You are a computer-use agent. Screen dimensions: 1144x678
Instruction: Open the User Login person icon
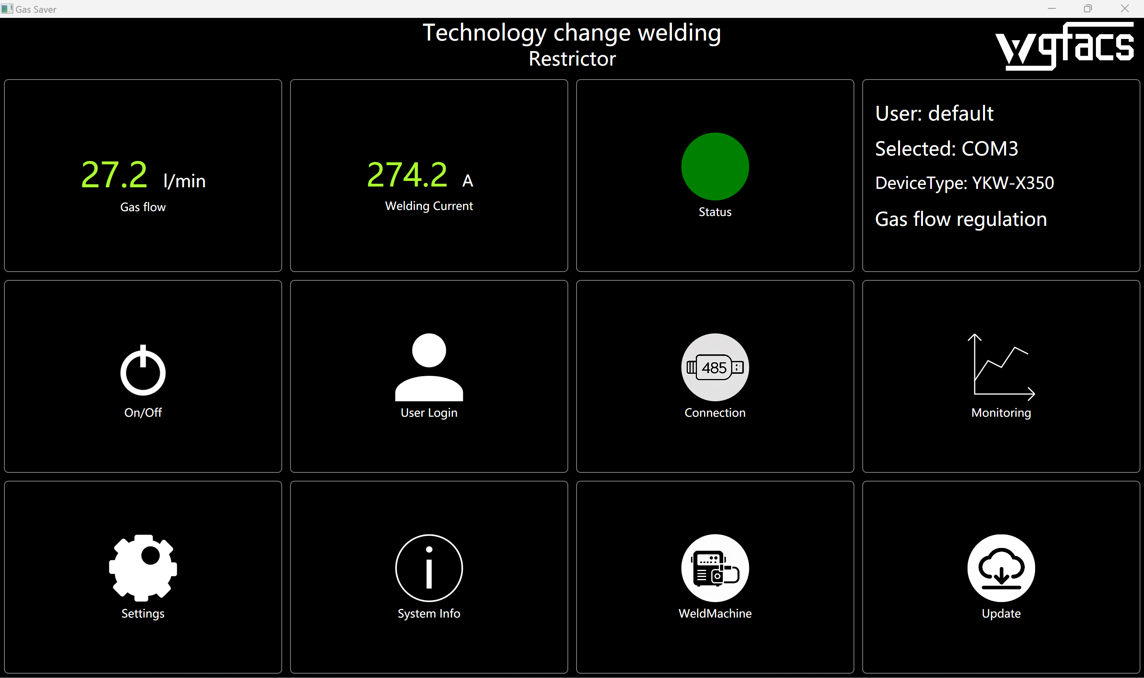tap(429, 367)
